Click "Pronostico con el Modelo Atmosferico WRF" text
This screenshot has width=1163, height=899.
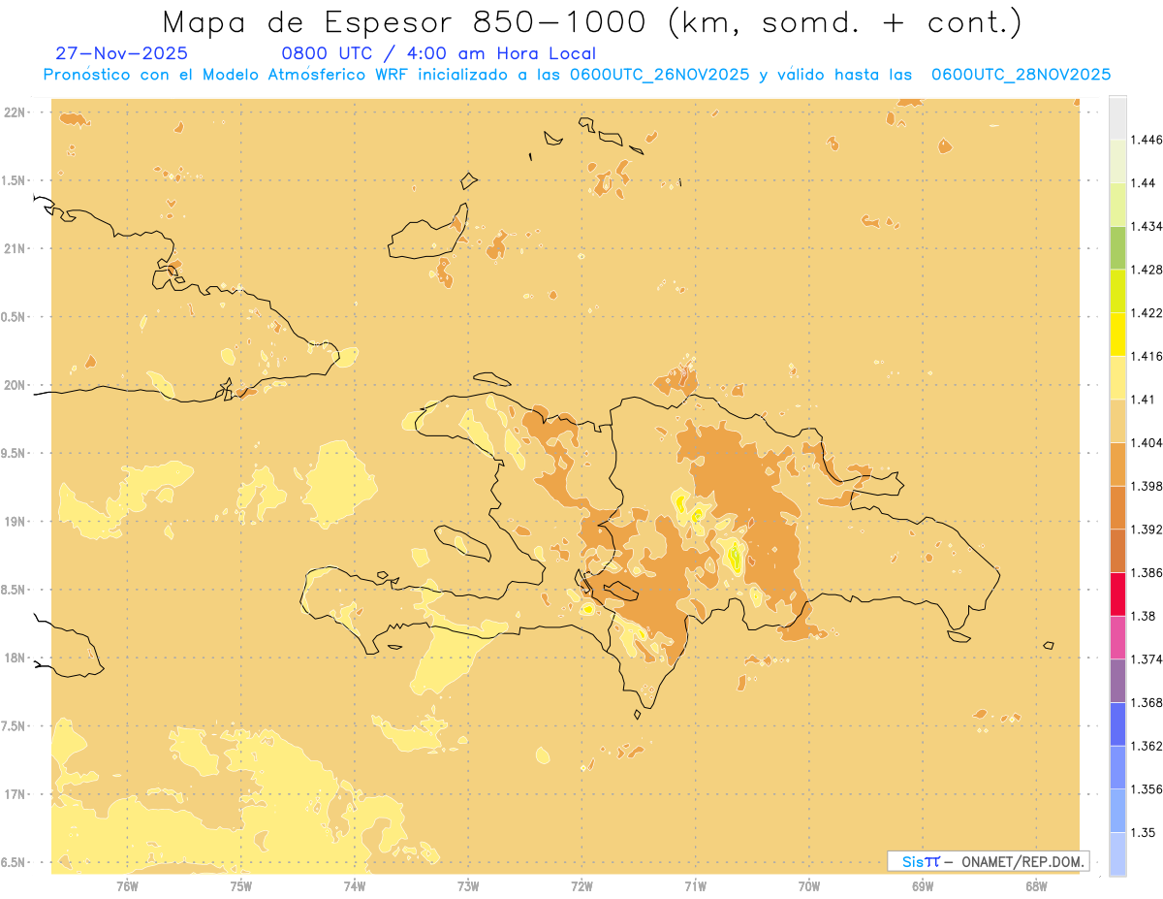pos(228,75)
